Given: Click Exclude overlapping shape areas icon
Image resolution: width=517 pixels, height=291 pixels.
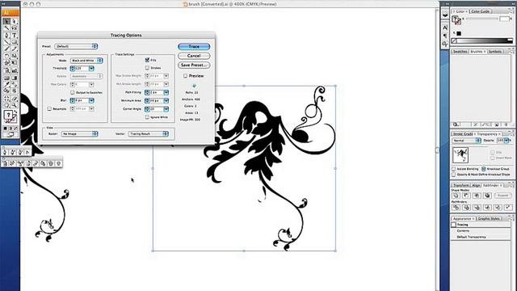Looking at the screenshot, I should coord(487,196).
